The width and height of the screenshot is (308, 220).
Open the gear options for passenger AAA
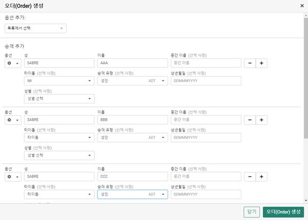(13, 63)
